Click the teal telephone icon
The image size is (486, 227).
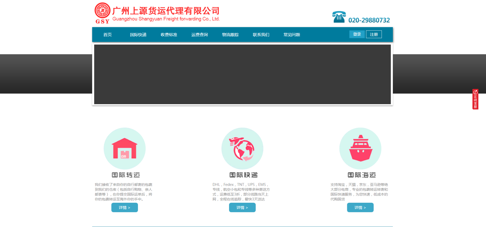(x=339, y=17)
